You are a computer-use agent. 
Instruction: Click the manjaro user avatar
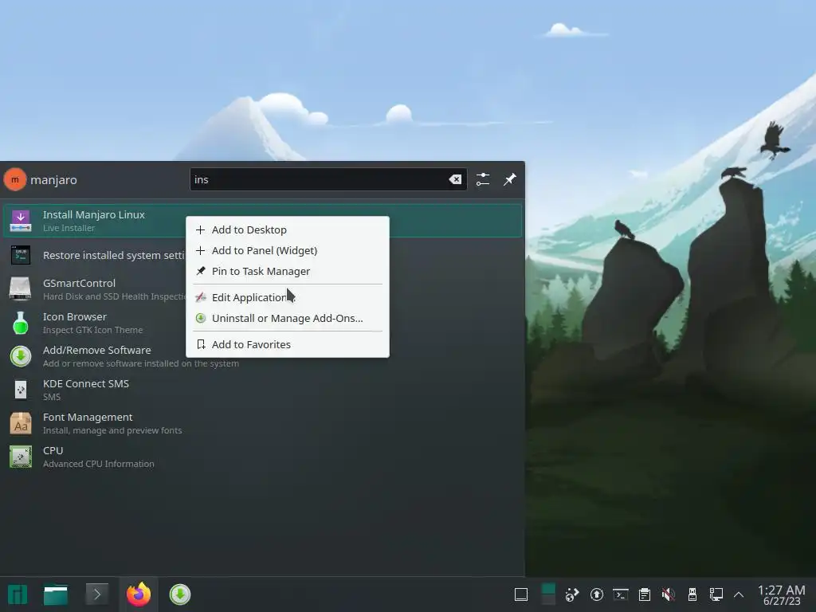15,179
